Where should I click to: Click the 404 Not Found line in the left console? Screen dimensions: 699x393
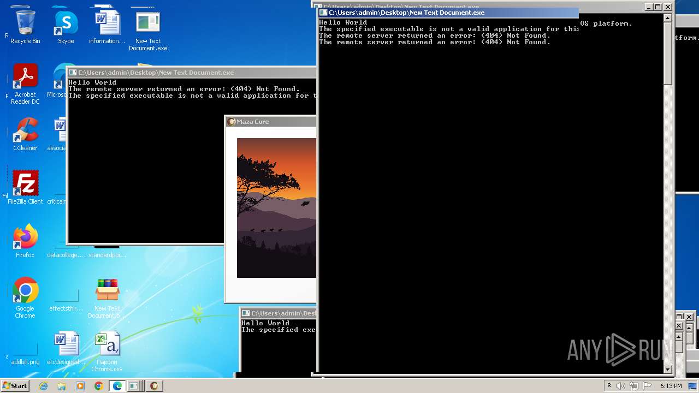(184, 89)
